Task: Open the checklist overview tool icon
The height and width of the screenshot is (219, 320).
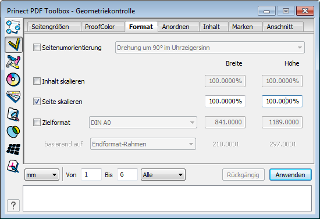Action: (13, 27)
